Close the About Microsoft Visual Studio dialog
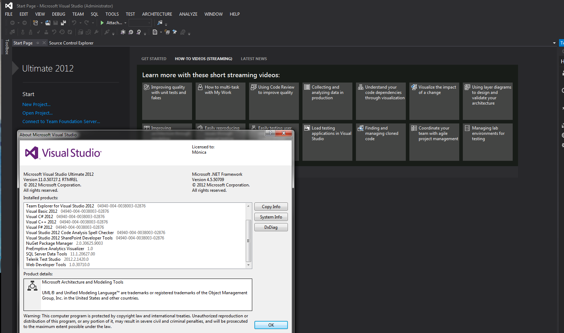 click(x=284, y=133)
